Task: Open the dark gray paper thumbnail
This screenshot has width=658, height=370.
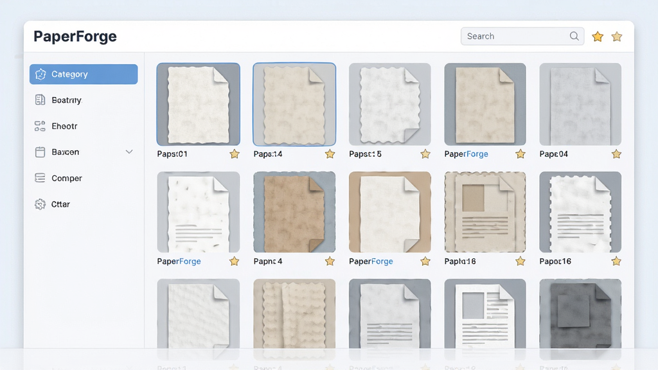Action: (580, 314)
